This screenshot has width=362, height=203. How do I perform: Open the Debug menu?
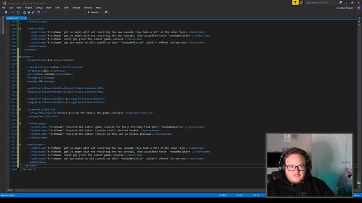[x=39, y=7]
